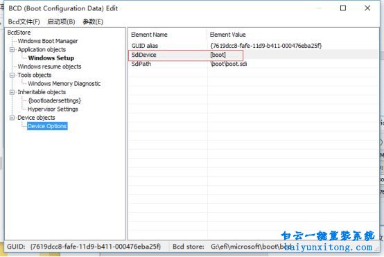This screenshot has width=384, height=257.
Task: Select the Inheritable objects tree item
Action: (x=42, y=92)
